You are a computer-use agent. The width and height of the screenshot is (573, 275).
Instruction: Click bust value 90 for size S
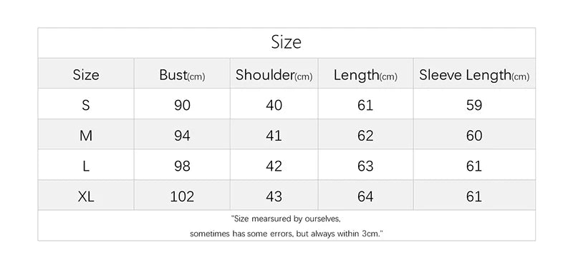[x=182, y=105]
